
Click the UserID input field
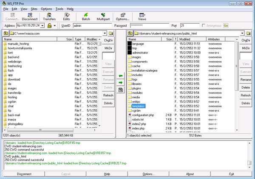tap(92, 25)
